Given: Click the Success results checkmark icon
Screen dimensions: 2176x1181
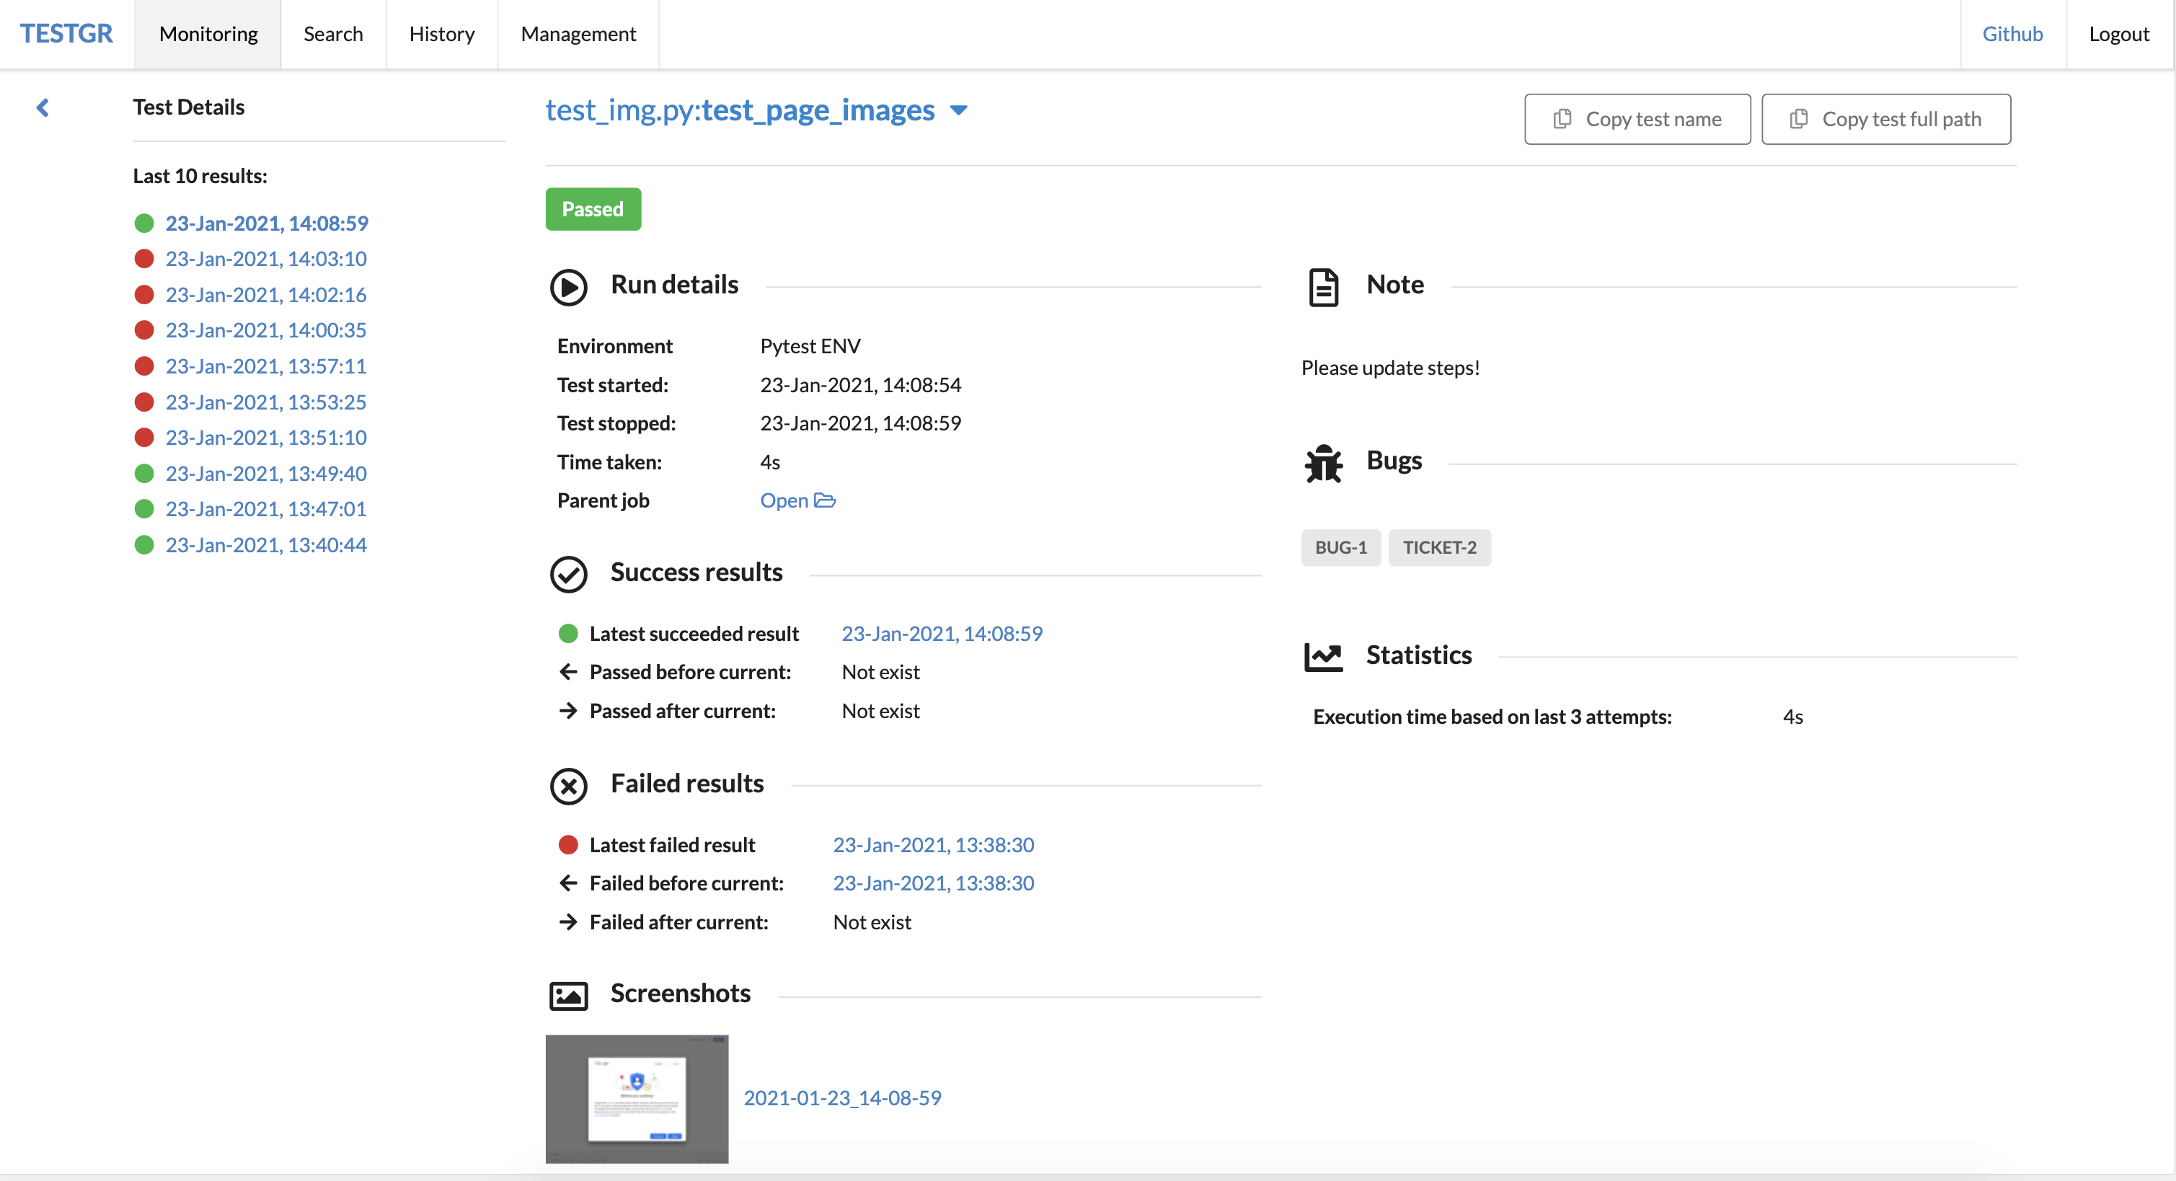Looking at the screenshot, I should point(568,574).
